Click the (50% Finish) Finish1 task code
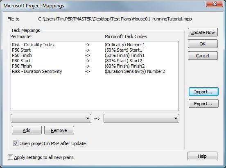This screenshot has height=168, width=226. (124, 55)
